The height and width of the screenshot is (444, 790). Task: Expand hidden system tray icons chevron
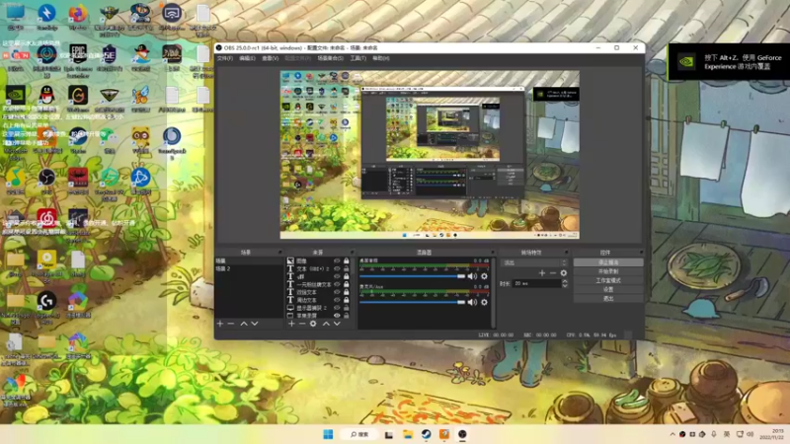[x=672, y=434]
